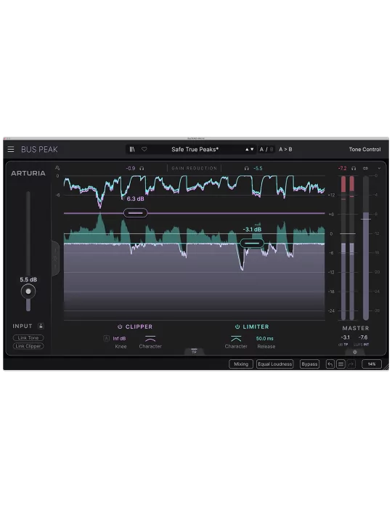
Task: Favorite the preset with heart icon
Action: point(144,149)
